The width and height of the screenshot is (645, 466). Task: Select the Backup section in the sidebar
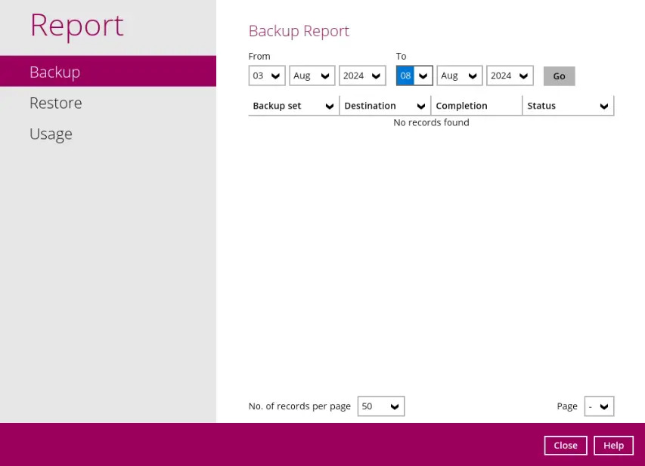[54, 72]
